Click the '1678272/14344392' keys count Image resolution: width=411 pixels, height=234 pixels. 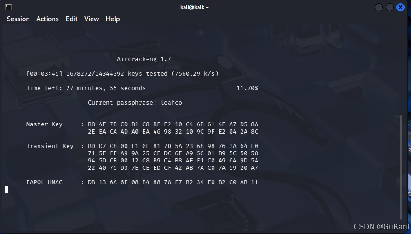coord(95,74)
